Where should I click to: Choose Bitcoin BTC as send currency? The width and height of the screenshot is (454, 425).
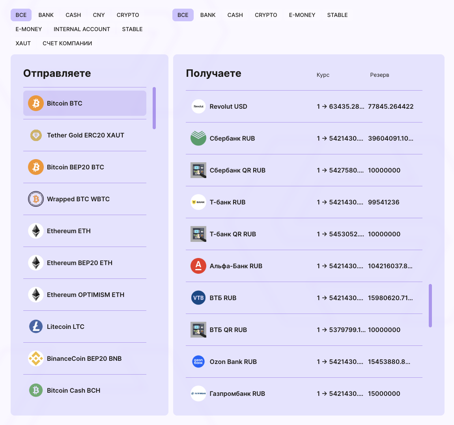[84, 103]
